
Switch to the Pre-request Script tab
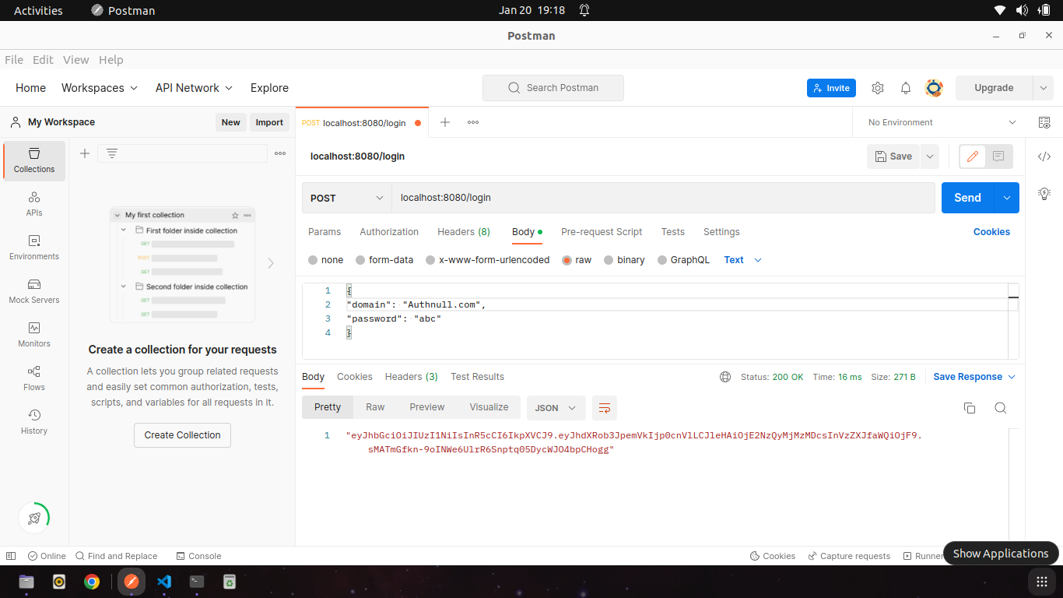pos(602,232)
